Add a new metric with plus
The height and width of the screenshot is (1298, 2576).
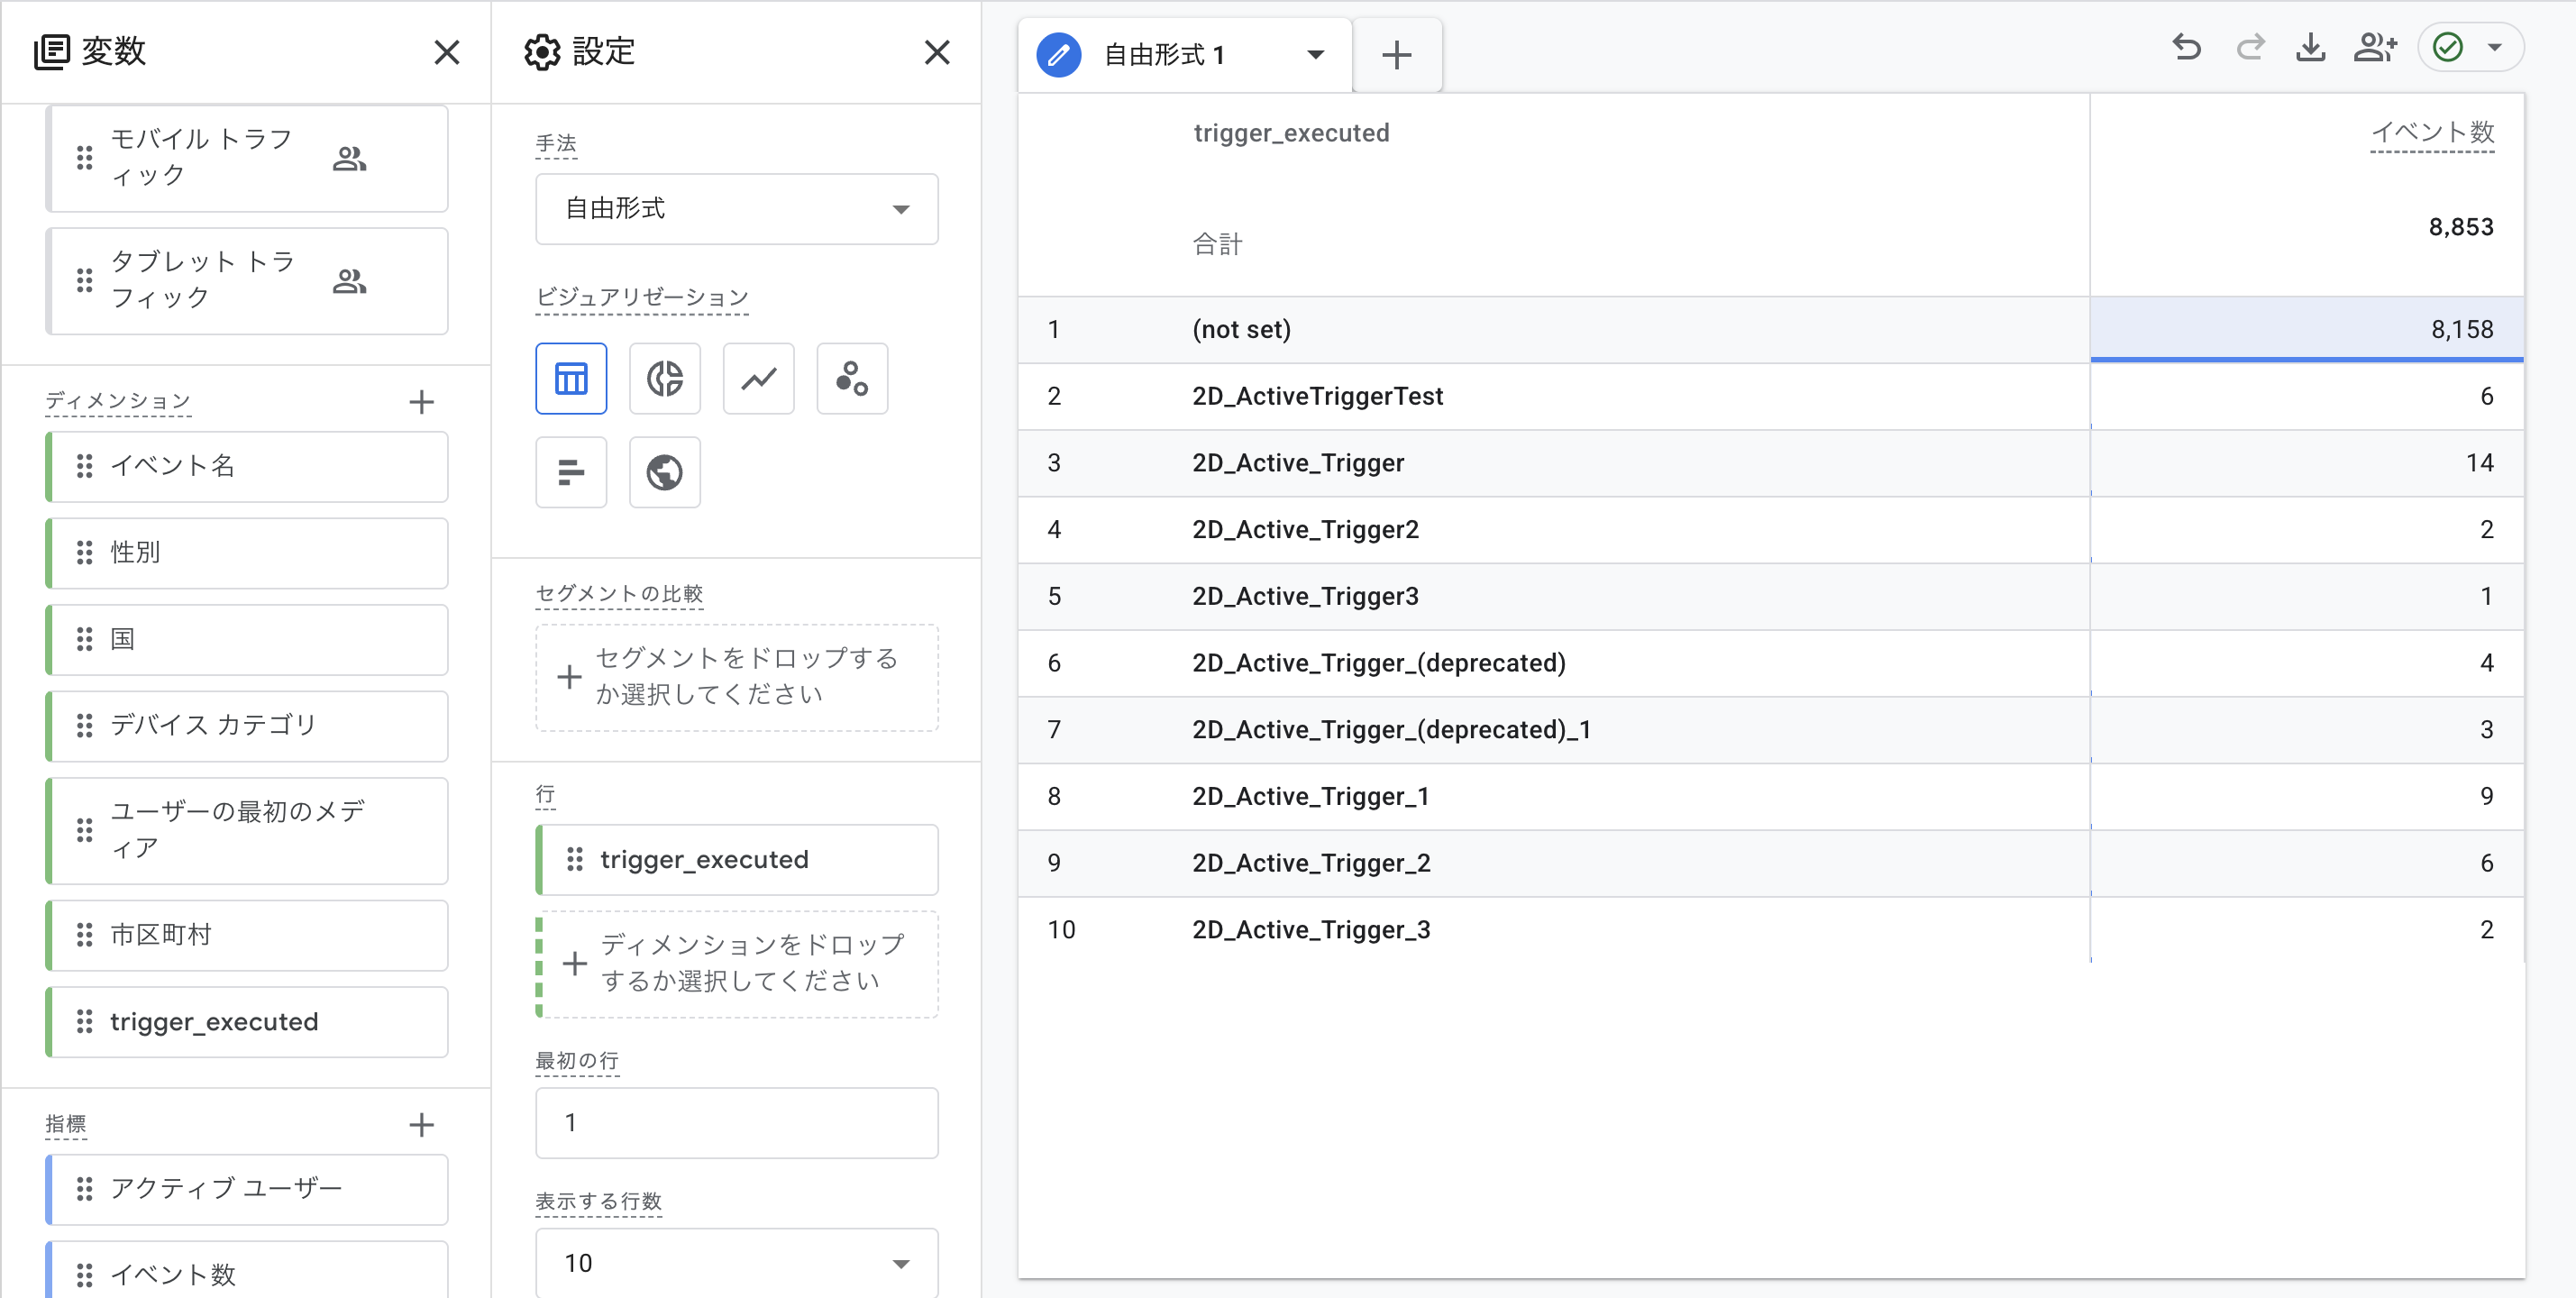coord(422,1125)
